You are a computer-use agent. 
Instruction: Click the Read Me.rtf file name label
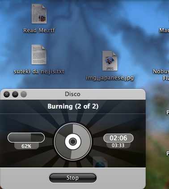(x=39, y=30)
